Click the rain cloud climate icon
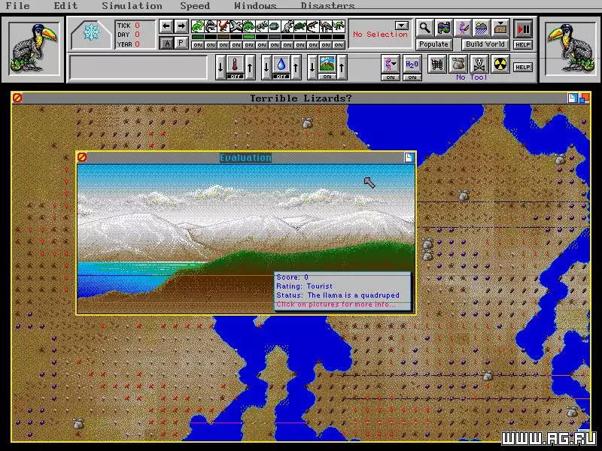 pyautogui.click(x=481, y=29)
